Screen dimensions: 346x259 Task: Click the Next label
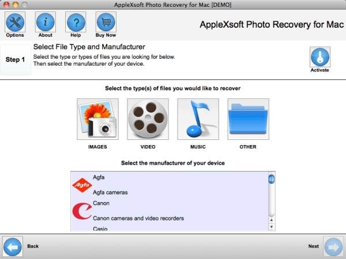tap(314, 246)
